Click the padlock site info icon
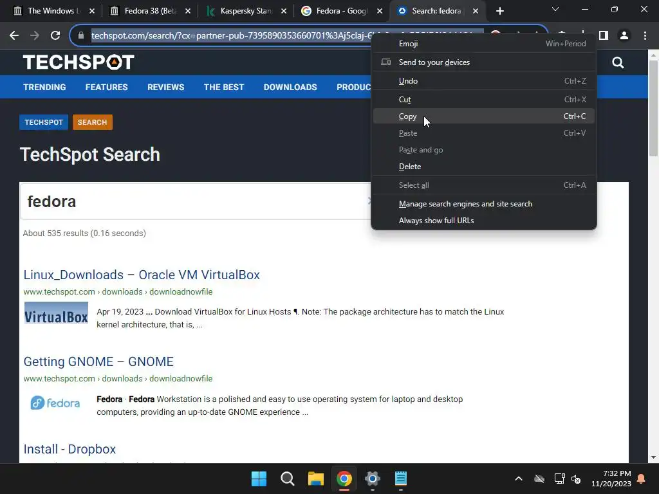 click(81, 36)
